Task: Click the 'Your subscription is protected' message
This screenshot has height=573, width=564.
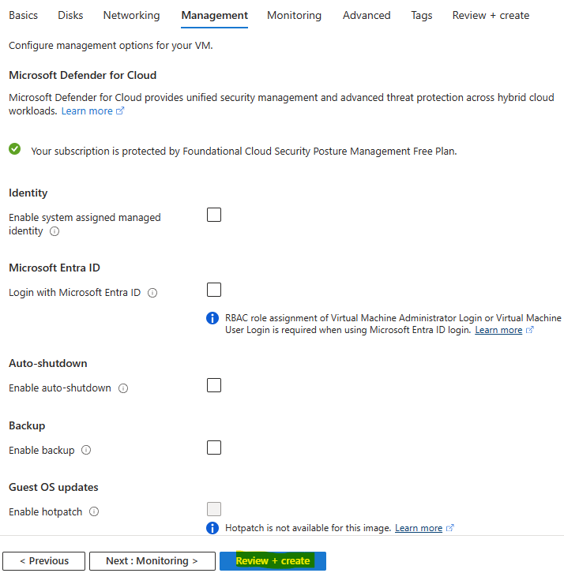Action: 244,152
